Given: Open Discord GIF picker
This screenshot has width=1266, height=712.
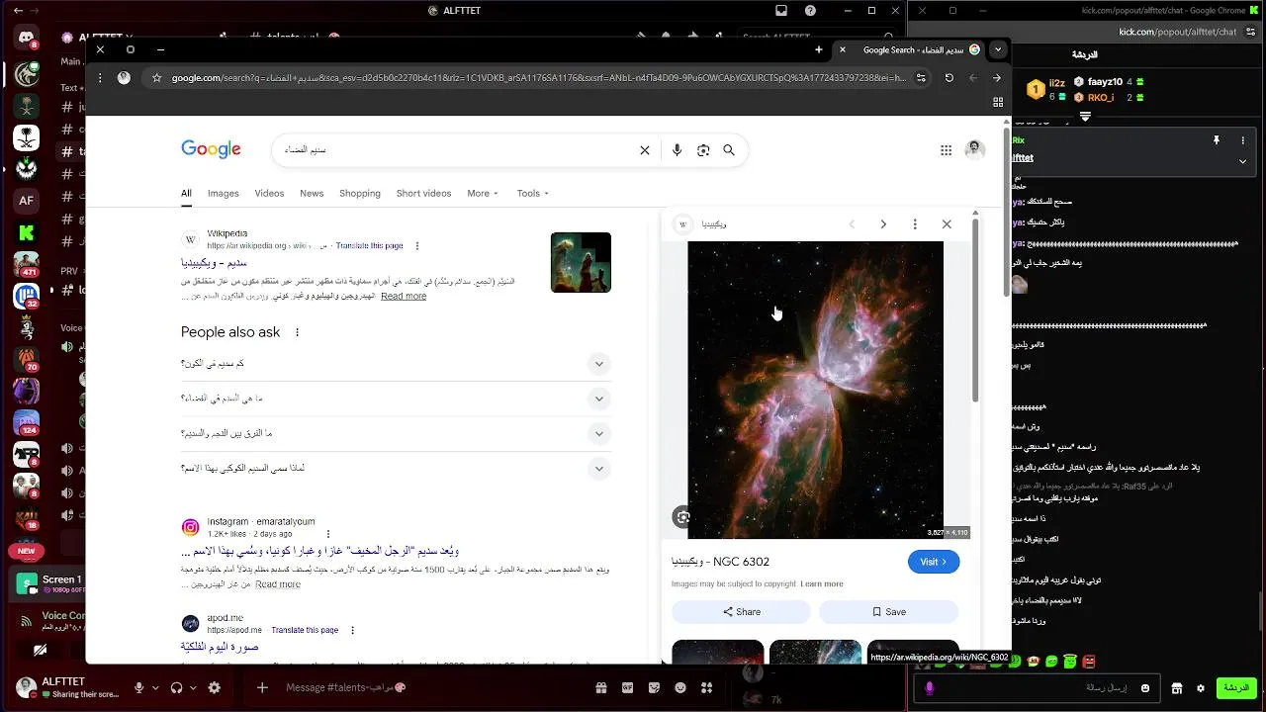Looking at the screenshot, I should [x=627, y=687].
